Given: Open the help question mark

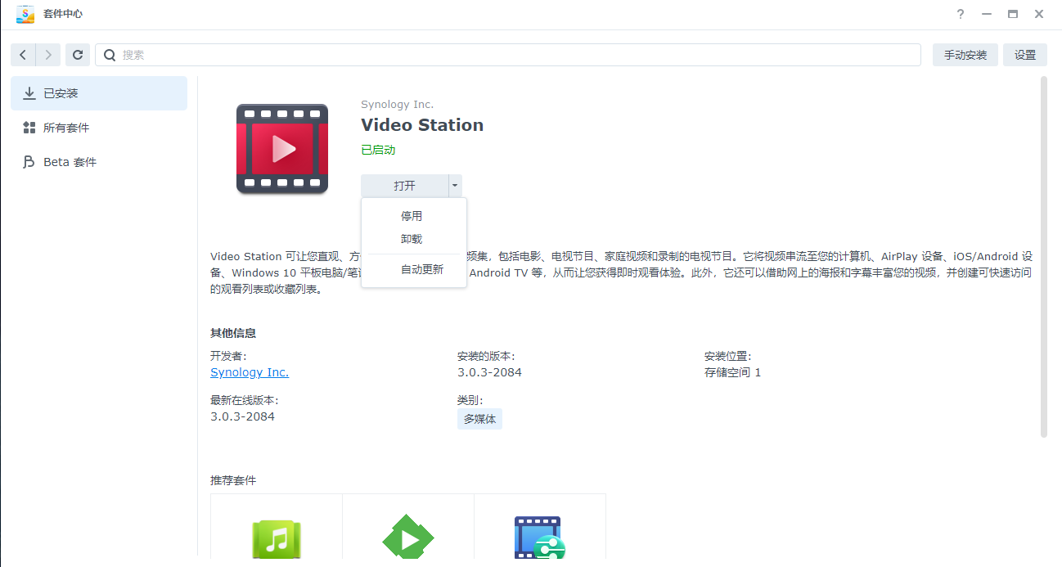Looking at the screenshot, I should pos(961,14).
